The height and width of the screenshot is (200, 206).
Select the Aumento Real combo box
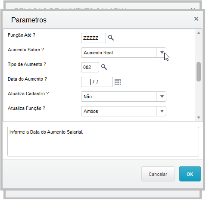(x=119, y=53)
